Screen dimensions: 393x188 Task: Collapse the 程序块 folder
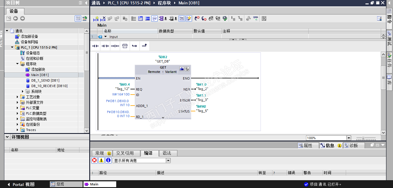[x=17, y=64]
